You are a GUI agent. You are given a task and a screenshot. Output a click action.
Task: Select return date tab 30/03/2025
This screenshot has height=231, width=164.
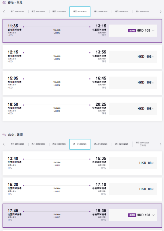pyautogui.click(x=59, y=144)
